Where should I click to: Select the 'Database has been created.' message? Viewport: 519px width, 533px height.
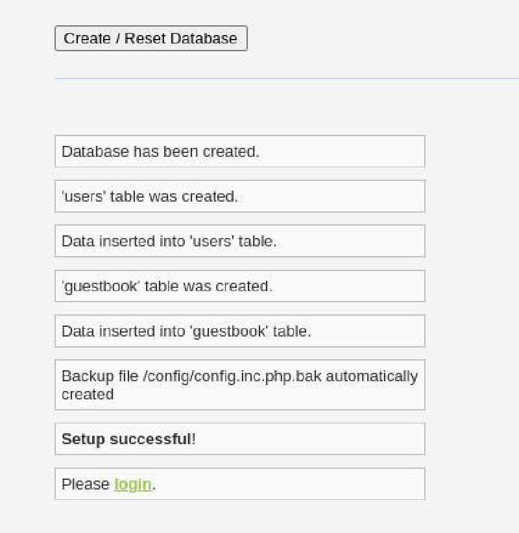pyautogui.click(x=160, y=152)
